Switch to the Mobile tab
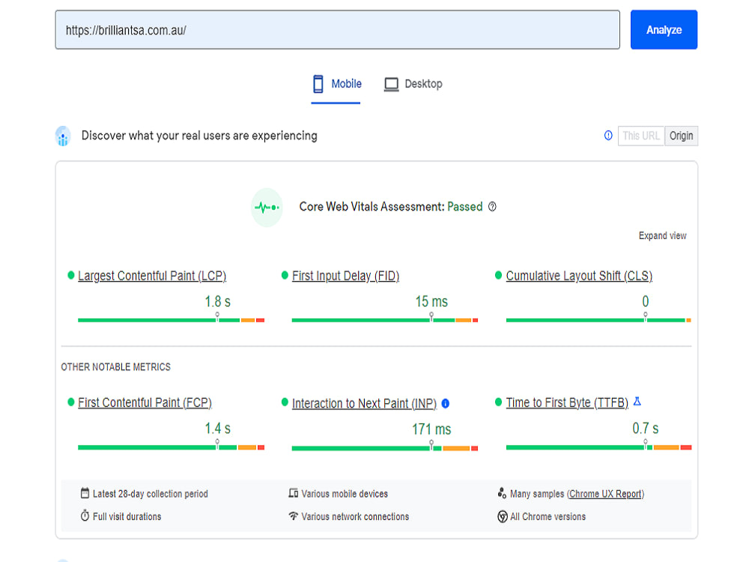This screenshot has width=749, height=562. tap(336, 84)
